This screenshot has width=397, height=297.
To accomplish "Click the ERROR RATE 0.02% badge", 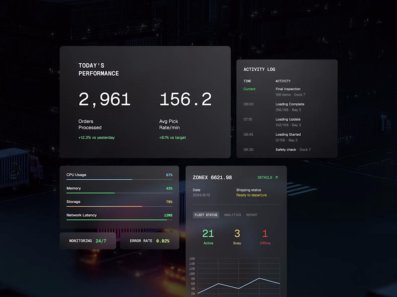I will pos(150,241).
